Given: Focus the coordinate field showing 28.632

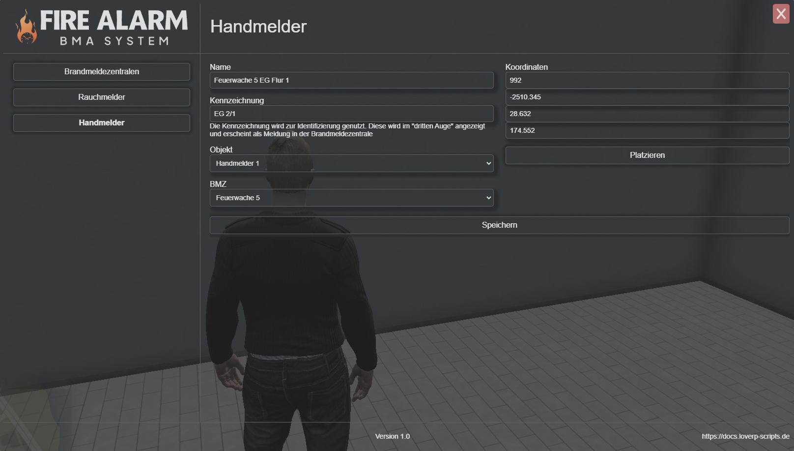Looking at the screenshot, I should [647, 114].
